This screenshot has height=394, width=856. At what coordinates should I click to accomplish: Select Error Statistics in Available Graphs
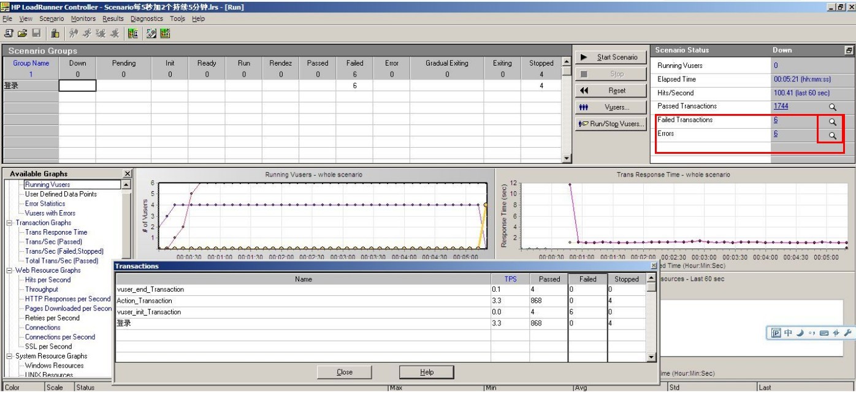pos(45,203)
